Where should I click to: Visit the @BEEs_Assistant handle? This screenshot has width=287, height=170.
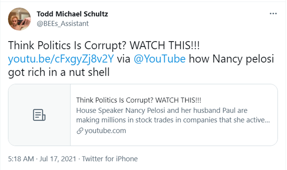[x=62, y=23]
